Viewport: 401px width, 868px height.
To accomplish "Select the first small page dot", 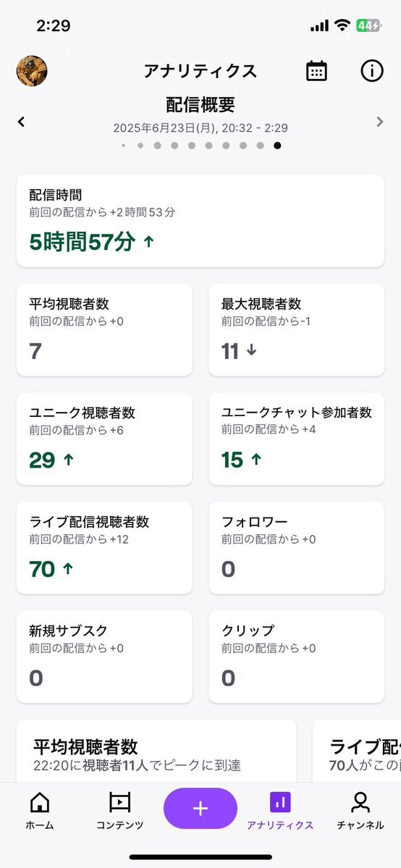I will point(123,146).
